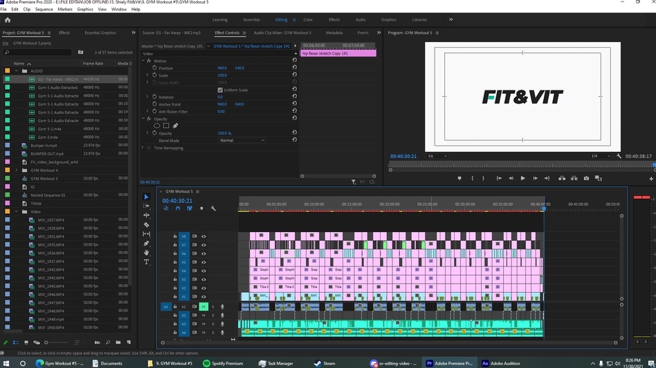
Task: Open the Fit zoom level dropdown
Action: [437, 156]
